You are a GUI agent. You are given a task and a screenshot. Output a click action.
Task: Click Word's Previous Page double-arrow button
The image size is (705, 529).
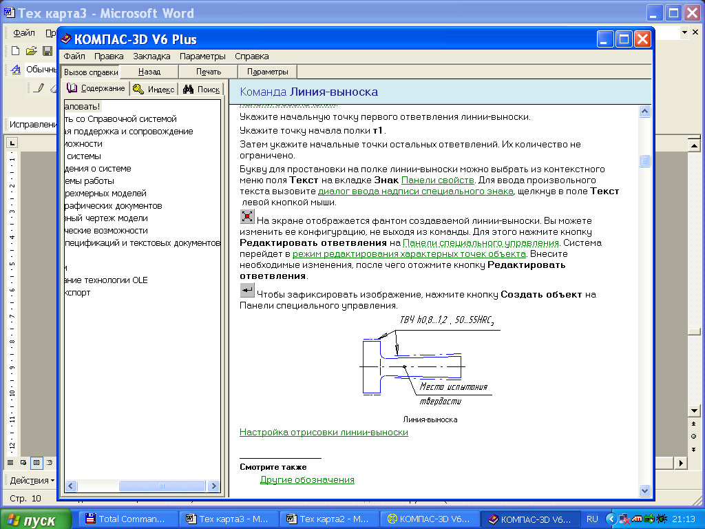click(694, 424)
